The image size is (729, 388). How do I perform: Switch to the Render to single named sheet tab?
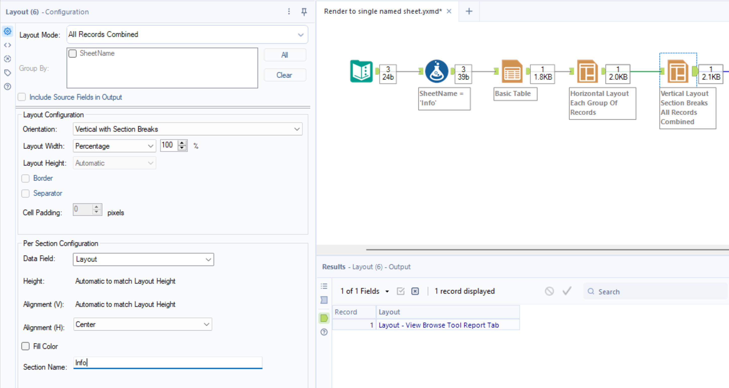pyautogui.click(x=381, y=10)
